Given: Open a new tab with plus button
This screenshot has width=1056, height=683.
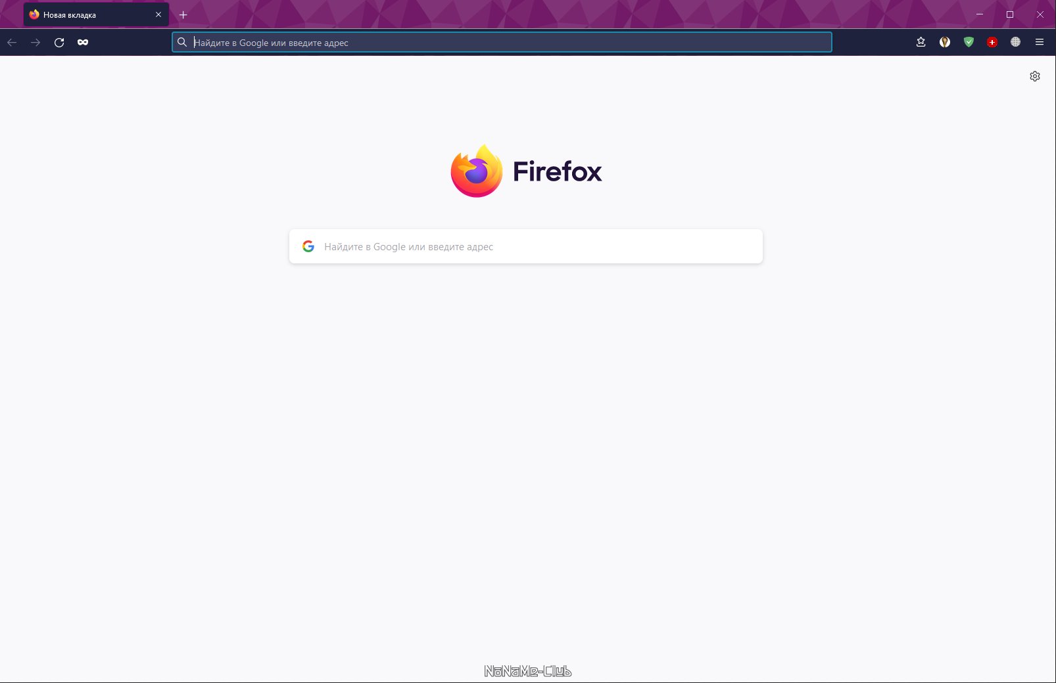Looking at the screenshot, I should [x=183, y=14].
